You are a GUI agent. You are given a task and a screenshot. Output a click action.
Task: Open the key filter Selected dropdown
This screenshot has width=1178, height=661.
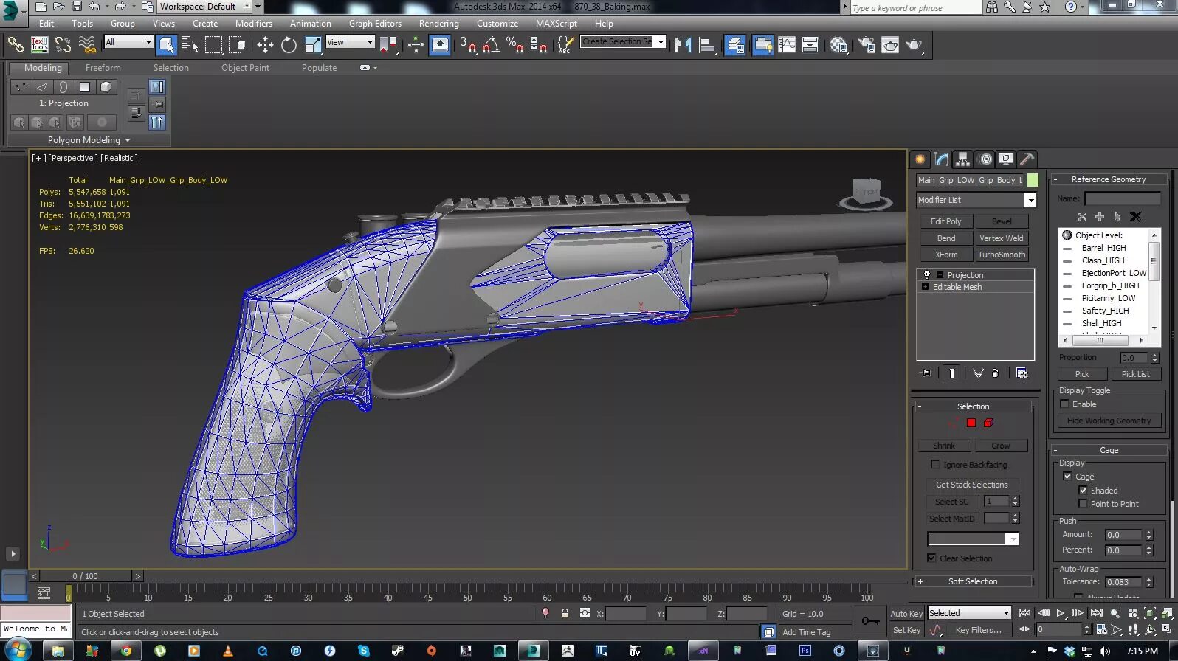pos(969,613)
